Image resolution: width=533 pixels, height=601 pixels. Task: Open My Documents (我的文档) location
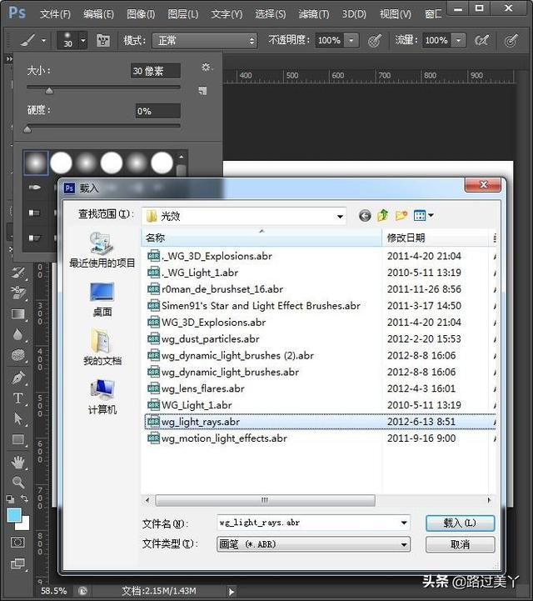click(x=102, y=347)
